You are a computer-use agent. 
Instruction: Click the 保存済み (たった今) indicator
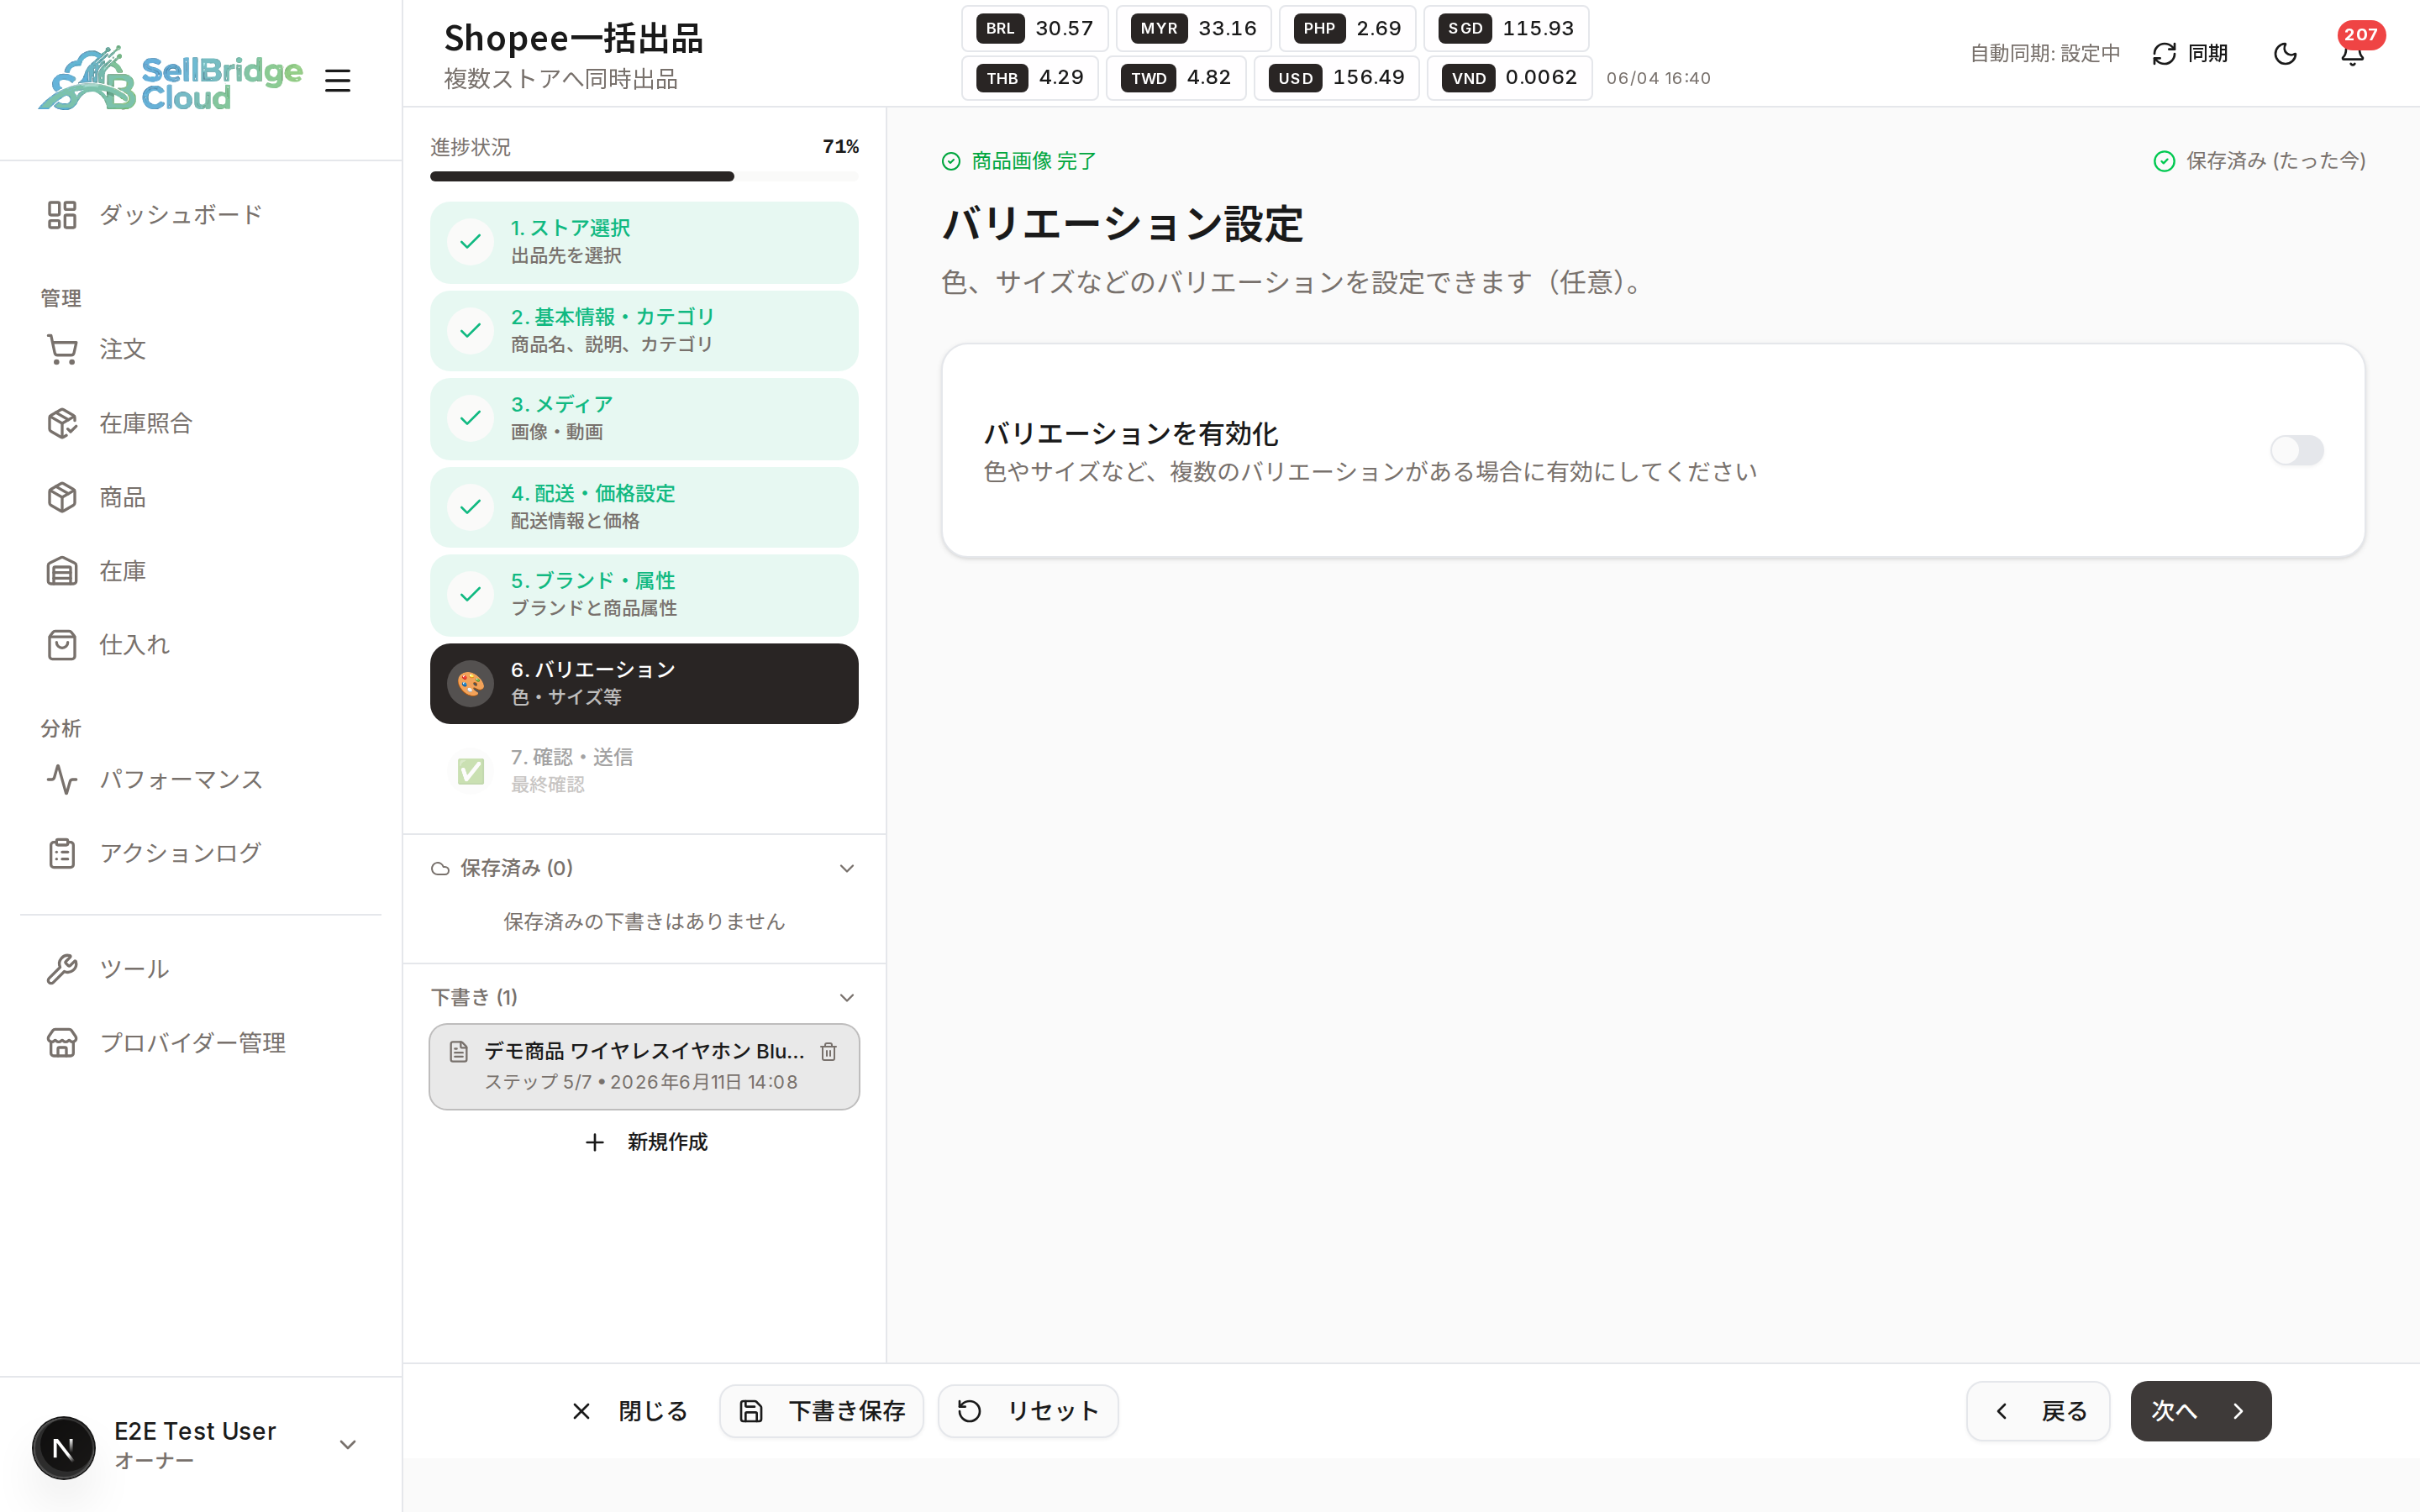click(2259, 161)
